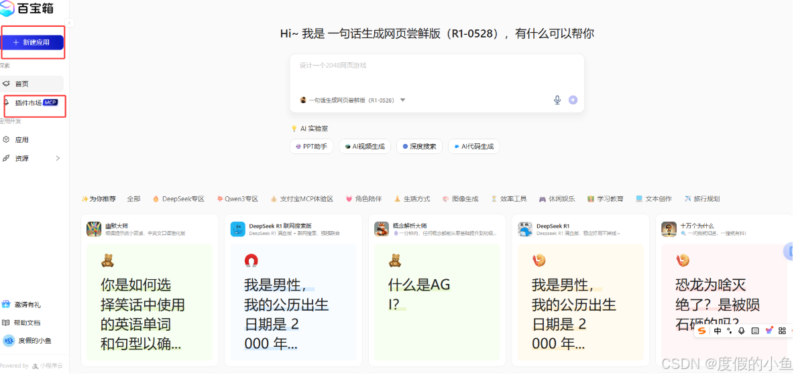Select the 生活方式 tab
Viewport: 796px width, 377px height.
(412, 199)
